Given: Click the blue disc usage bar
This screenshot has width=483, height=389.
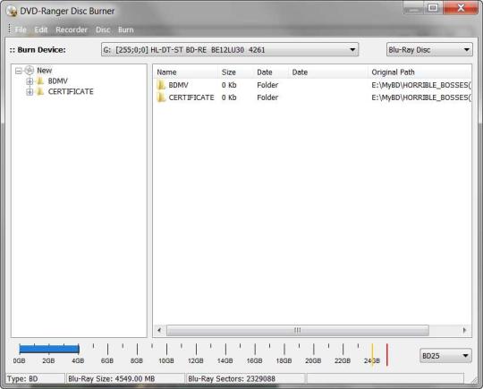Looking at the screenshot, I should tap(49, 349).
